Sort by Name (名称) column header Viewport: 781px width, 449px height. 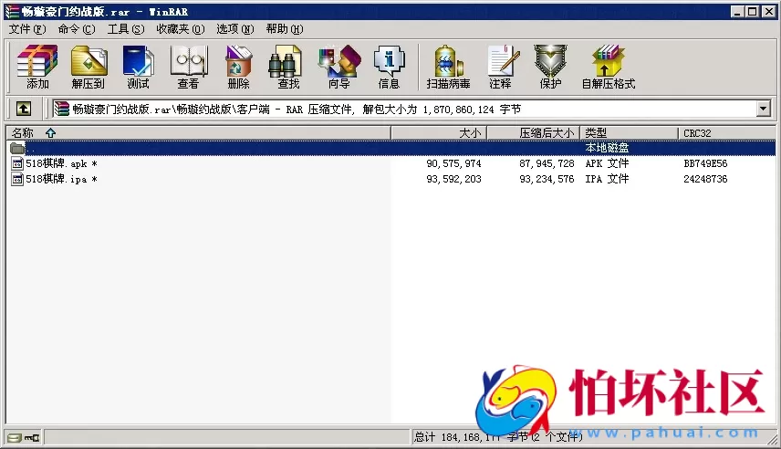pos(23,133)
